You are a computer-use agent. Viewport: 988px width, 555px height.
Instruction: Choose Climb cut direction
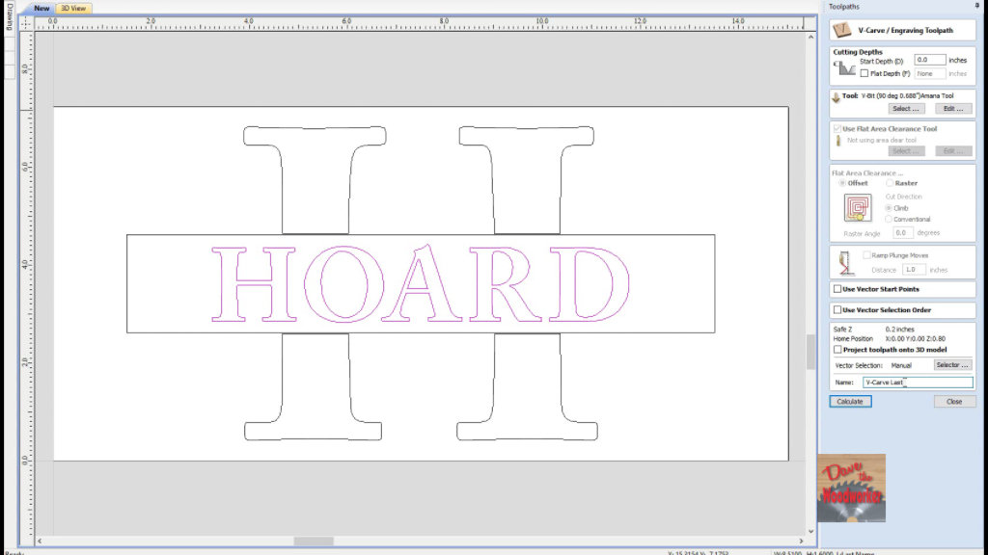(889, 208)
